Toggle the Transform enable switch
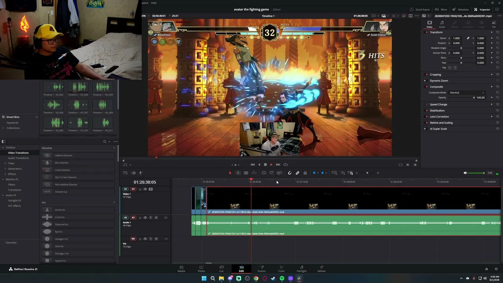The image size is (503, 283). [427, 32]
